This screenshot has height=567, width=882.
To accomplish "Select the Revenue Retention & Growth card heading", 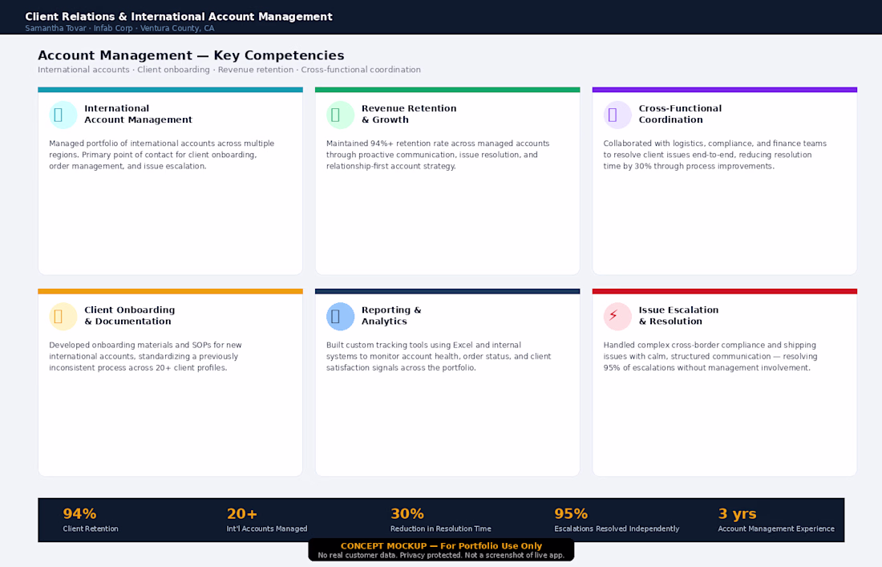I will (x=409, y=114).
